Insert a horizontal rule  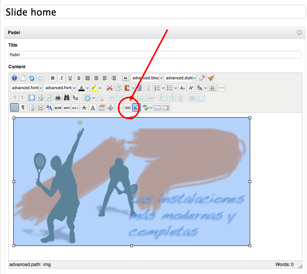pos(221,88)
